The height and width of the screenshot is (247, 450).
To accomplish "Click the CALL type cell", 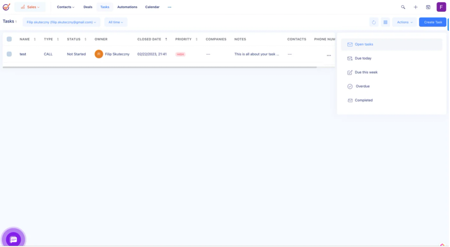I will pos(48,54).
